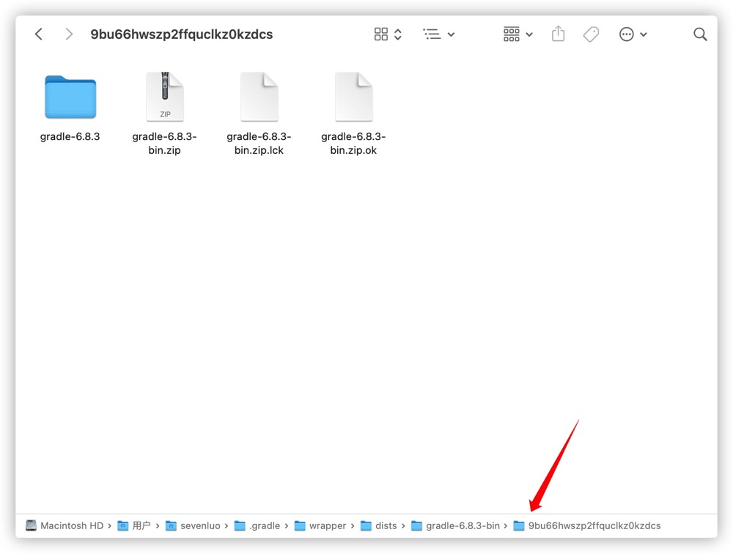Switch to icon grid view
The image size is (733, 554).
381,34
